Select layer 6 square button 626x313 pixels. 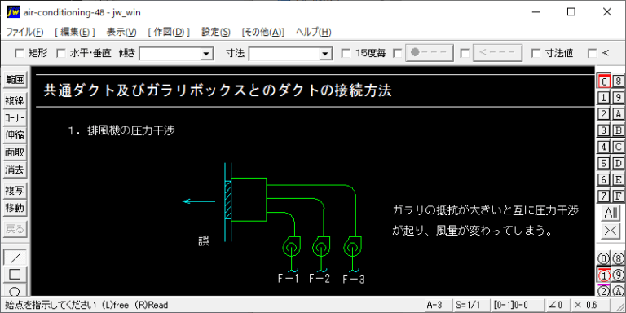[604, 179]
